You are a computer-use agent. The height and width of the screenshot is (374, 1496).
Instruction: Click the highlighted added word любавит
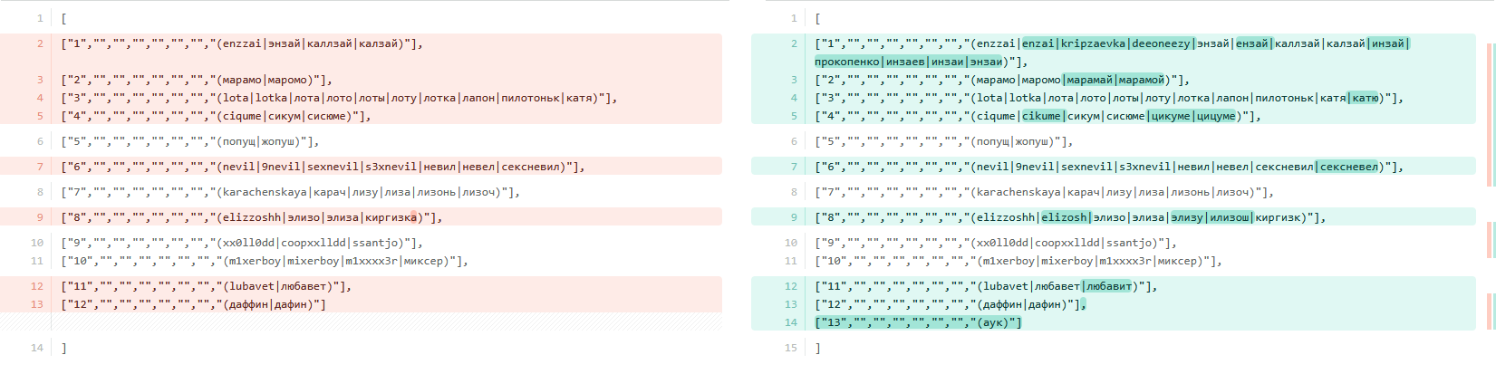pos(1108,286)
